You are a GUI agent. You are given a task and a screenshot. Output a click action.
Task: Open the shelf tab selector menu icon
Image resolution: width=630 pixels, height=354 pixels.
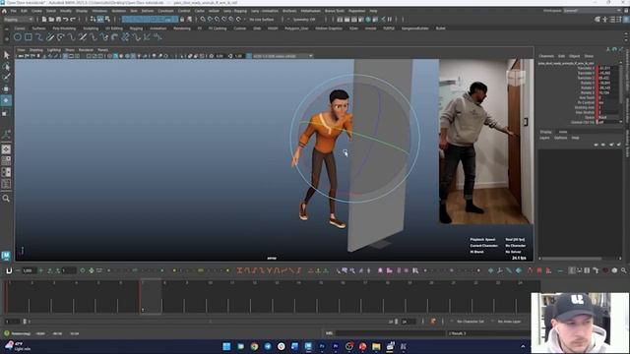tap(6, 29)
